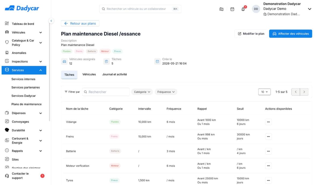Open the account dropdown chevron
The height and width of the screenshot is (185, 322).
point(309,9)
